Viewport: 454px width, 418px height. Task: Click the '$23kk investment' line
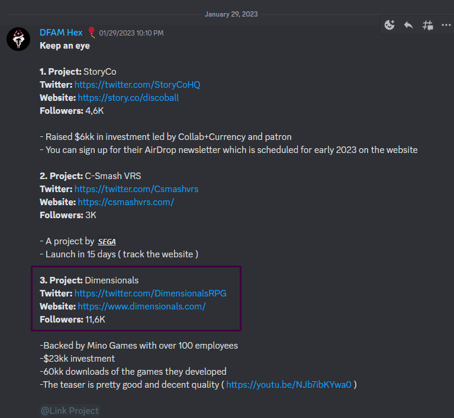pos(78,359)
